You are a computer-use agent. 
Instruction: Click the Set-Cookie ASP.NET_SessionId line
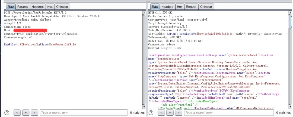pos(215,34)
